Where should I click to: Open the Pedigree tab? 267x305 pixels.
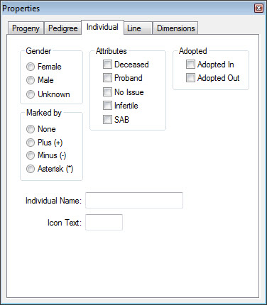62,28
